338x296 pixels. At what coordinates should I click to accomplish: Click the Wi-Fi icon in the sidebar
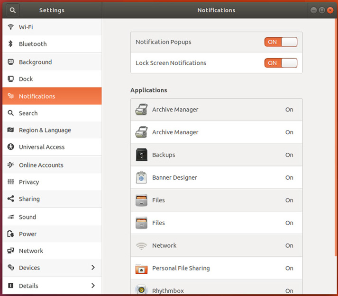click(10, 27)
